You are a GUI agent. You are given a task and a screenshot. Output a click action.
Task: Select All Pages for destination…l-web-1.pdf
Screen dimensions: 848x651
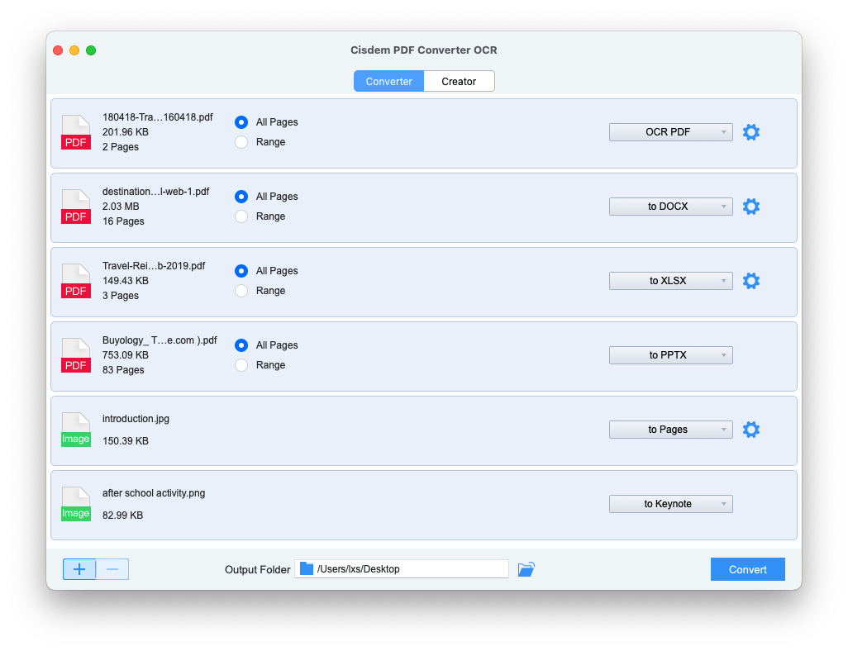[241, 197]
